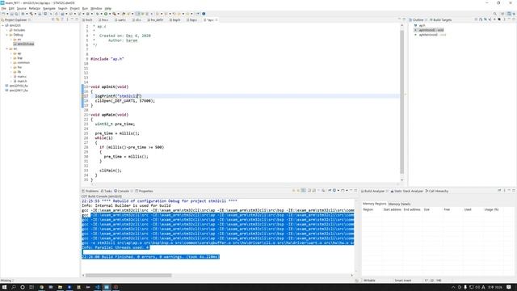Fold the apMain function in the editor
Screen dimensions: 517x291
89,115
